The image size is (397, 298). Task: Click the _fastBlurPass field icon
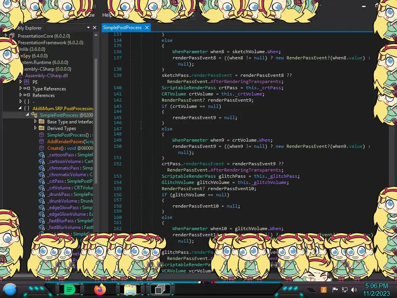tap(42, 220)
